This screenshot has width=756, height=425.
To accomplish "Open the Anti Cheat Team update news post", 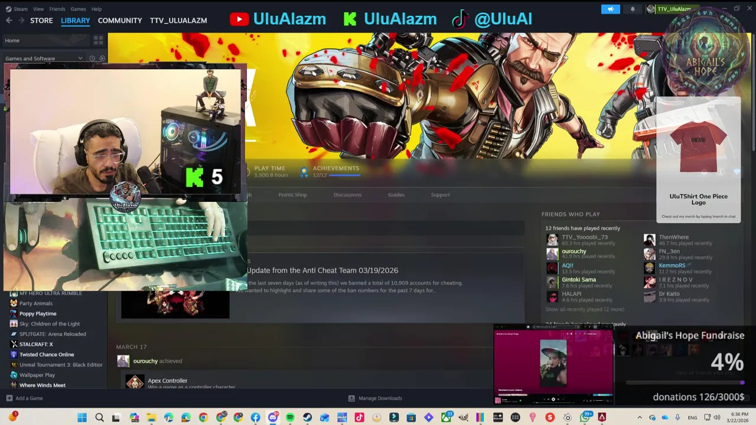I will tap(322, 270).
